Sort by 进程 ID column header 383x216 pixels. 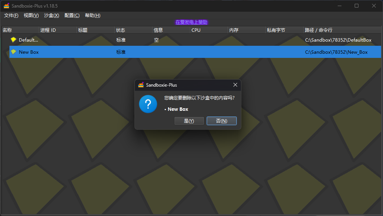coord(58,30)
